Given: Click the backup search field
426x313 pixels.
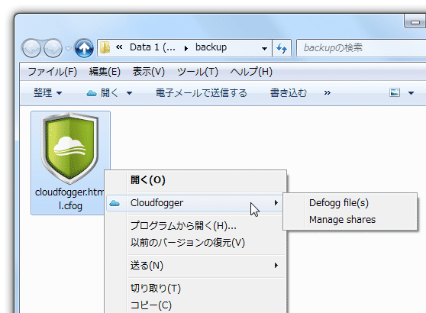Looking at the screenshot, I should pyautogui.click(x=361, y=48).
